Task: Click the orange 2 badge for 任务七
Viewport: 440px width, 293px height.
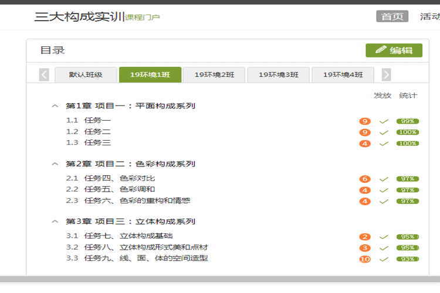Action: [x=365, y=237]
